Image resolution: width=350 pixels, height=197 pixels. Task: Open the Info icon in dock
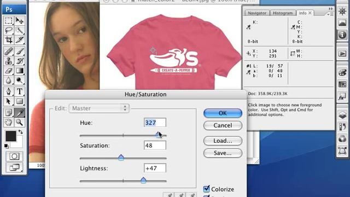click(x=342, y=35)
